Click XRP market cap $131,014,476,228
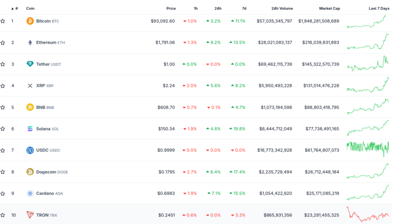The height and width of the screenshot is (224, 395). tap(321, 86)
